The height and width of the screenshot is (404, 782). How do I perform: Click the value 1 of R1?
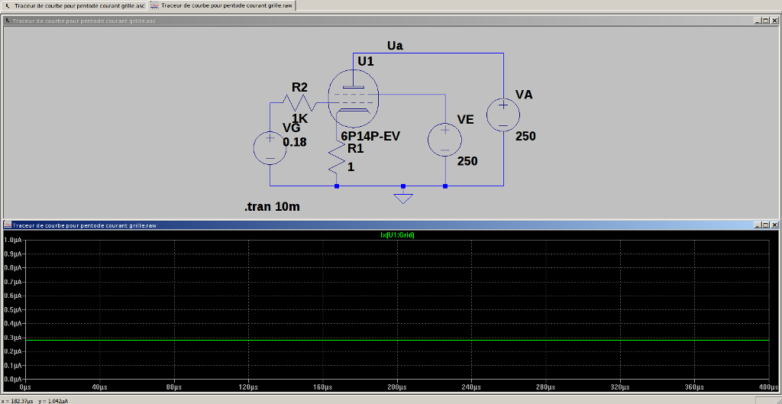(351, 167)
